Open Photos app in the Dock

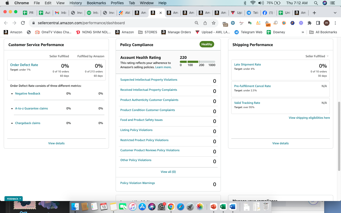200,206
